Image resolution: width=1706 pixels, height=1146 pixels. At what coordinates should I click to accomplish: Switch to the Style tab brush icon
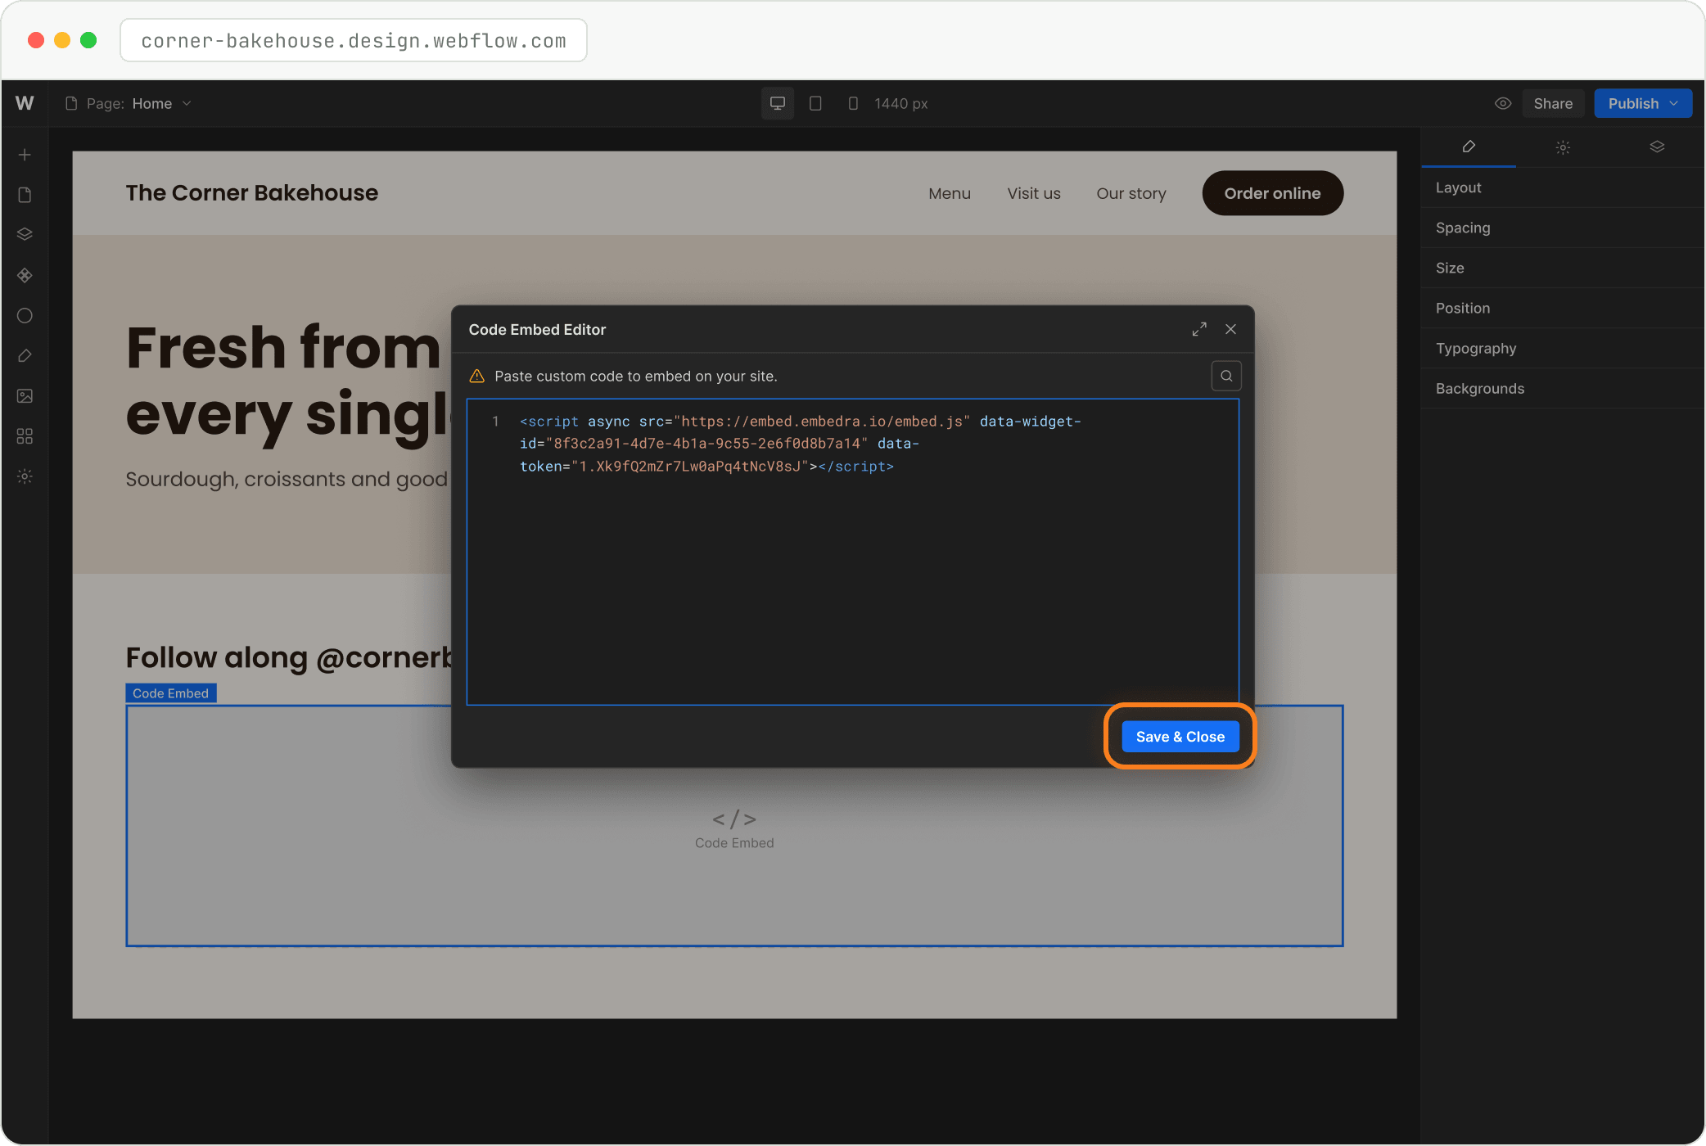pos(1469,147)
